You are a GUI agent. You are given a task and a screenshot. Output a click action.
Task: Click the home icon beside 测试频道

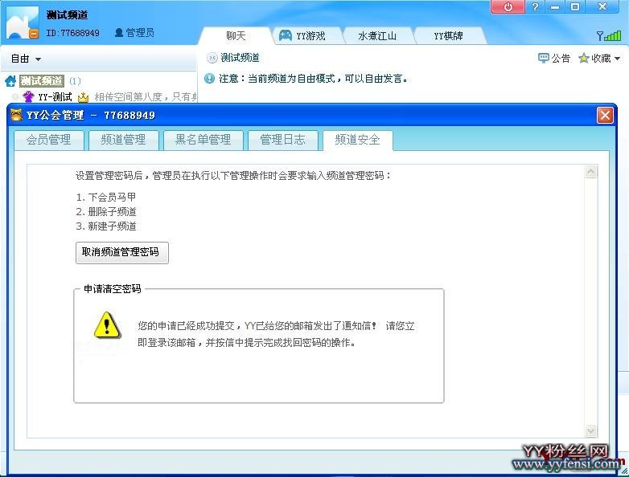[10, 81]
